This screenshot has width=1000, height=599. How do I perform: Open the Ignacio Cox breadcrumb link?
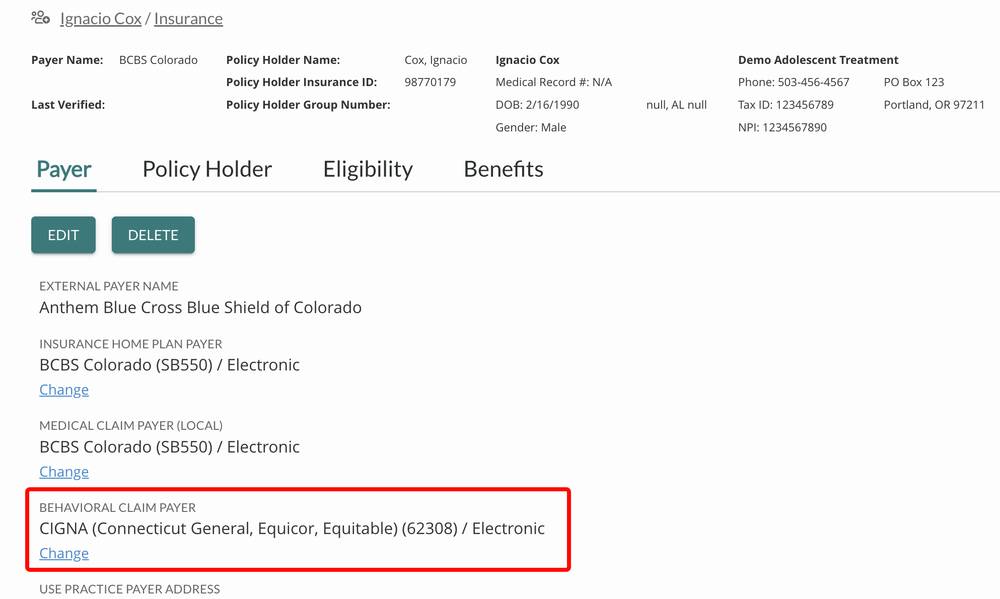[101, 19]
